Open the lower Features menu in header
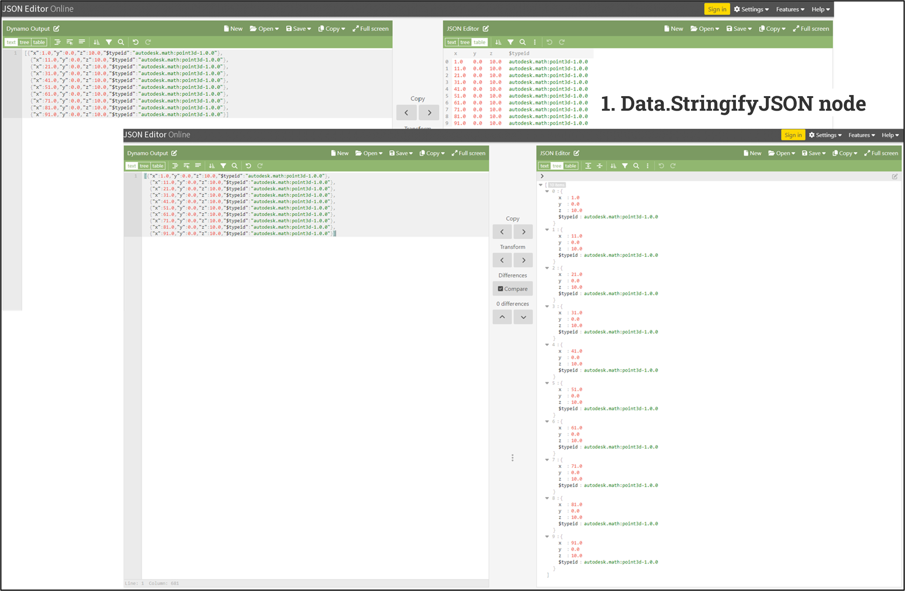Viewport: 905px width, 591px height. tap(861, 135)
